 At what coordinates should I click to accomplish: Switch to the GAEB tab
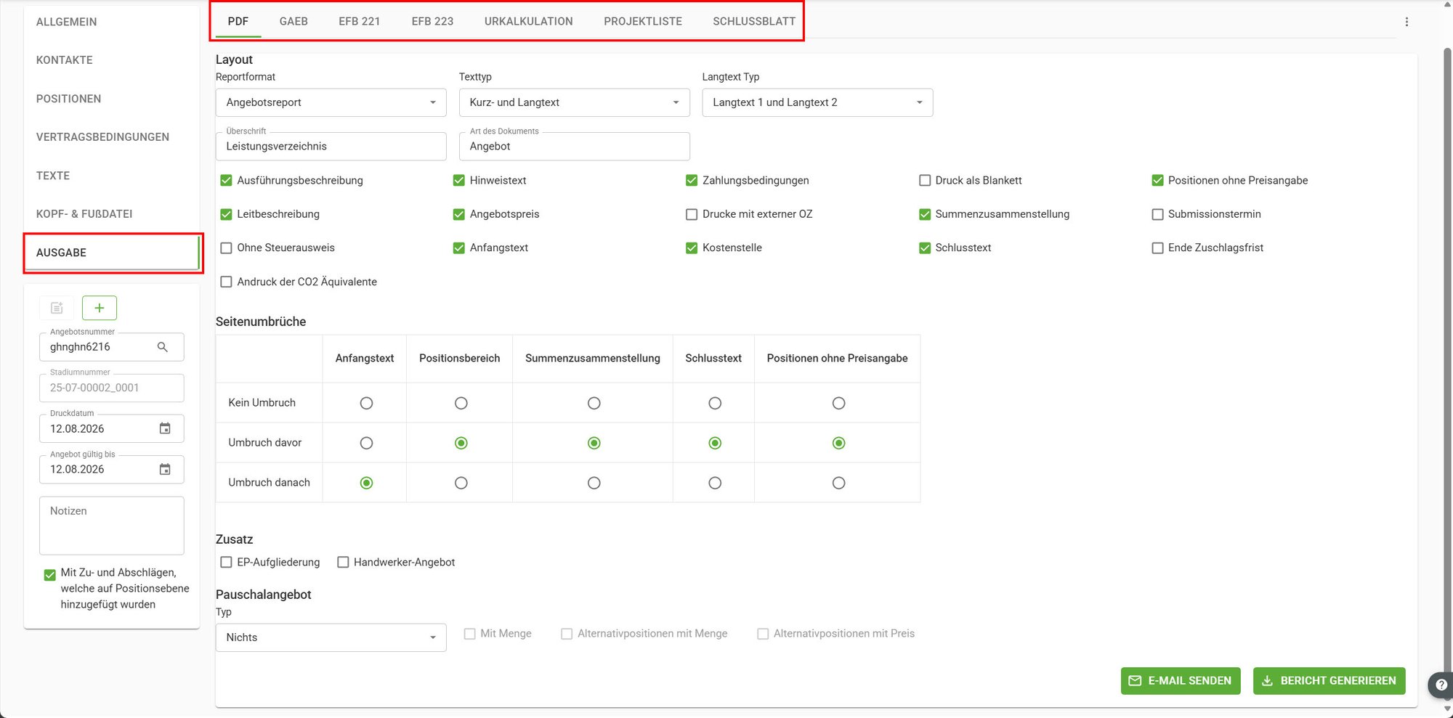pyautogui.click(x=294, y=22)
